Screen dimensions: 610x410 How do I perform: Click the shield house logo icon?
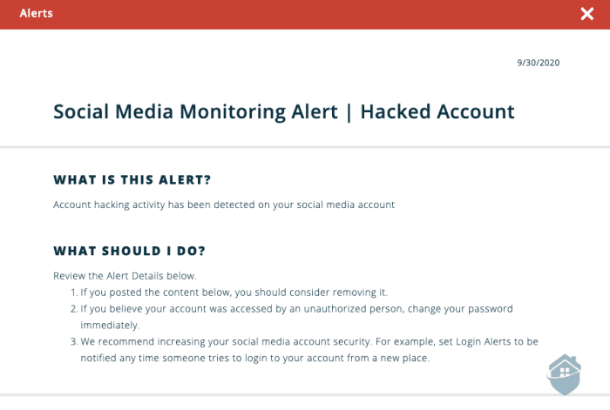click(x=563, y=373)
